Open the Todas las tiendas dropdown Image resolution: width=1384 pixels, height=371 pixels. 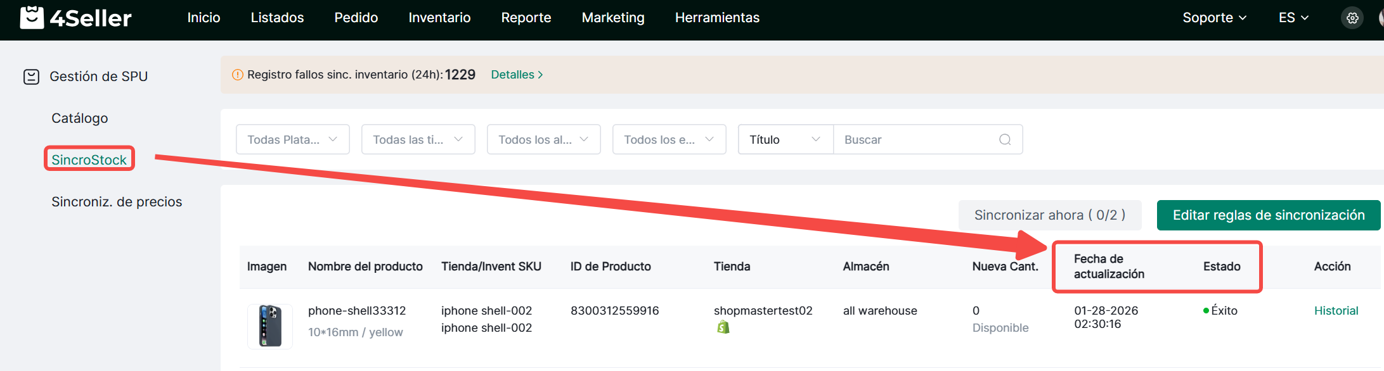coord(418,139)
